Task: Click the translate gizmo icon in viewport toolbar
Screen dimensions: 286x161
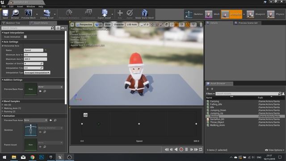Action: pos(152,25)
